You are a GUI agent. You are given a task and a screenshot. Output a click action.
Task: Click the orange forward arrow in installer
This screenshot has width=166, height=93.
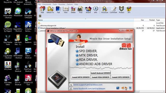pyautogui.click(x=126, y=88)
